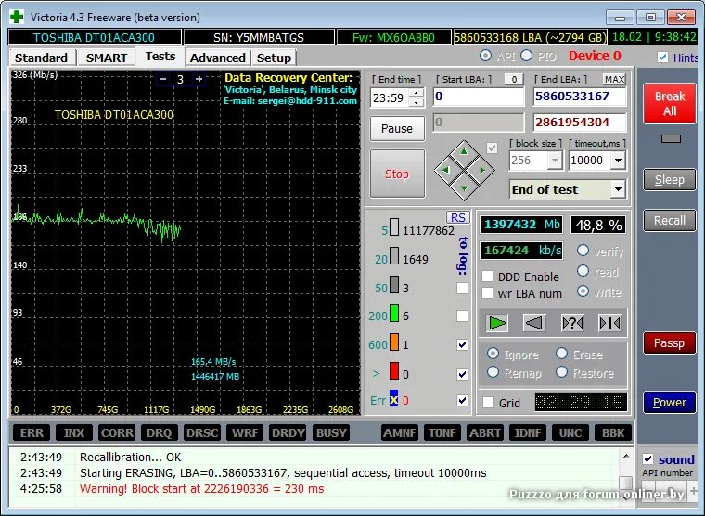
Task: Click the BBK error indicator
Action: click(613, 432)
